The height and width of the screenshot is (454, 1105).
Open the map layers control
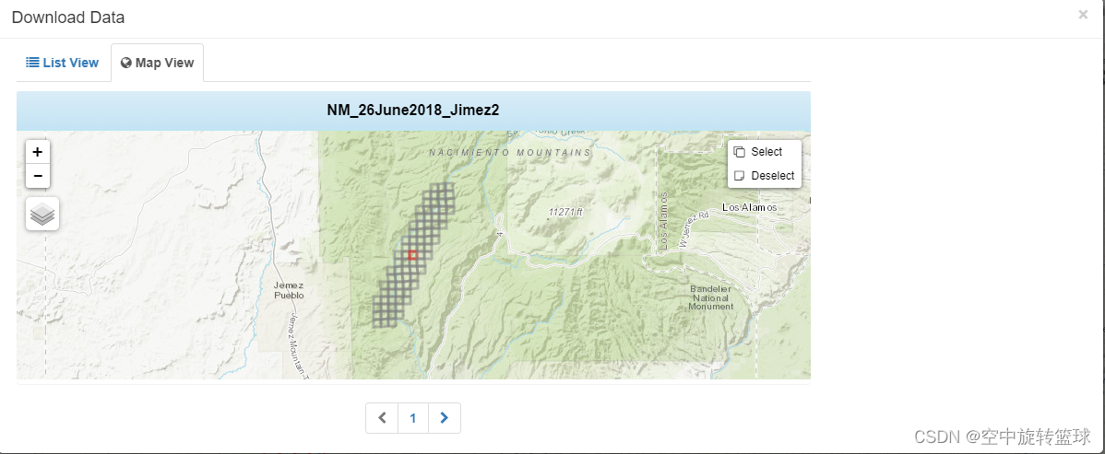pyautogui.click(x=42, y=214)
